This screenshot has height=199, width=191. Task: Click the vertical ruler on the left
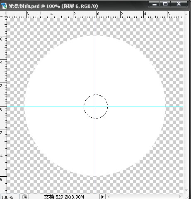pos(3,106)
